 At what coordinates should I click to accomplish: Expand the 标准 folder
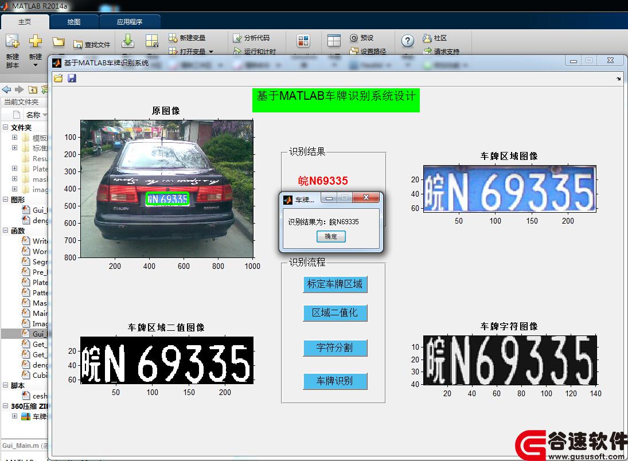(15, 148)
